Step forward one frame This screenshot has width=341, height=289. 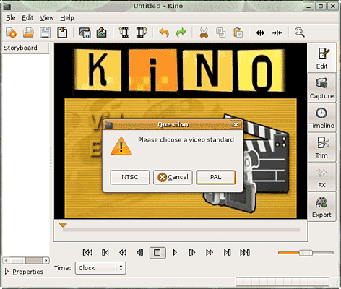(192, 252)
